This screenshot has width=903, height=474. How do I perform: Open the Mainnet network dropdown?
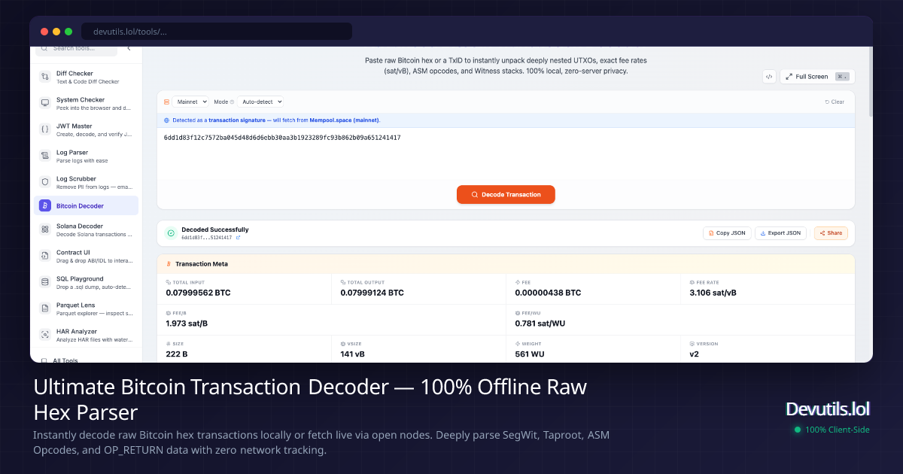pyautogui.click(x=191, y=102)
